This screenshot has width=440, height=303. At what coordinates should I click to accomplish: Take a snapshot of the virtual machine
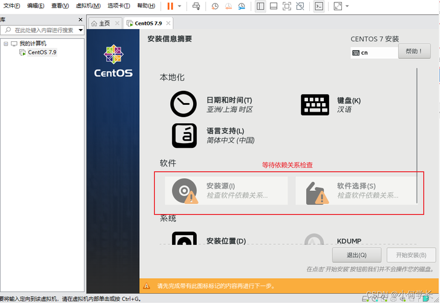215,6
